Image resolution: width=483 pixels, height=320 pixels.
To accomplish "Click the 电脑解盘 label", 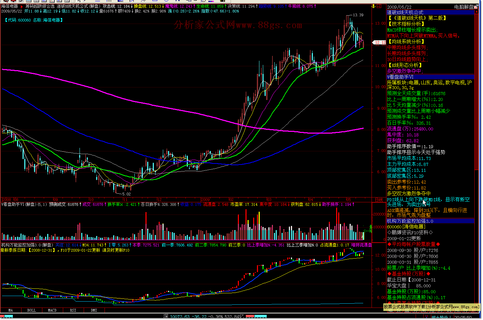I will coord(464,7).
